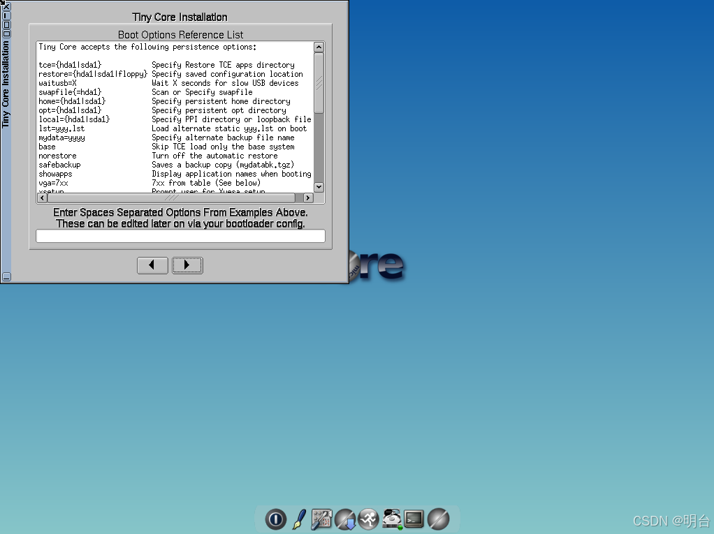Click the 'Boot Options Reference List' heading
This screenshot has width=714, height=534.
coord(180,35)
